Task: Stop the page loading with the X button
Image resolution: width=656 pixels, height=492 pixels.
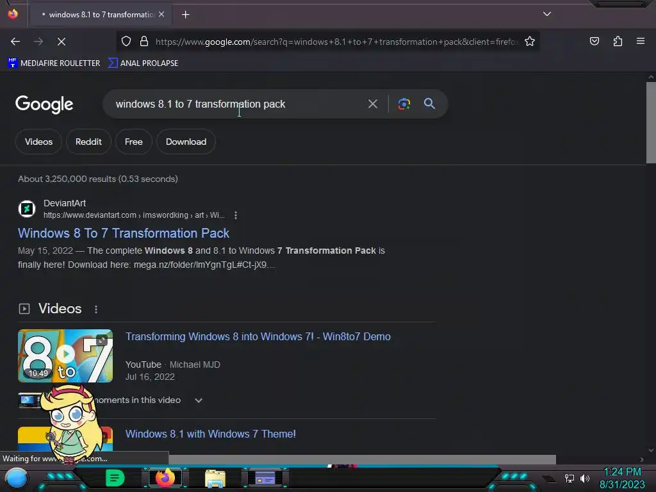Action: click(x=61, y=42)
